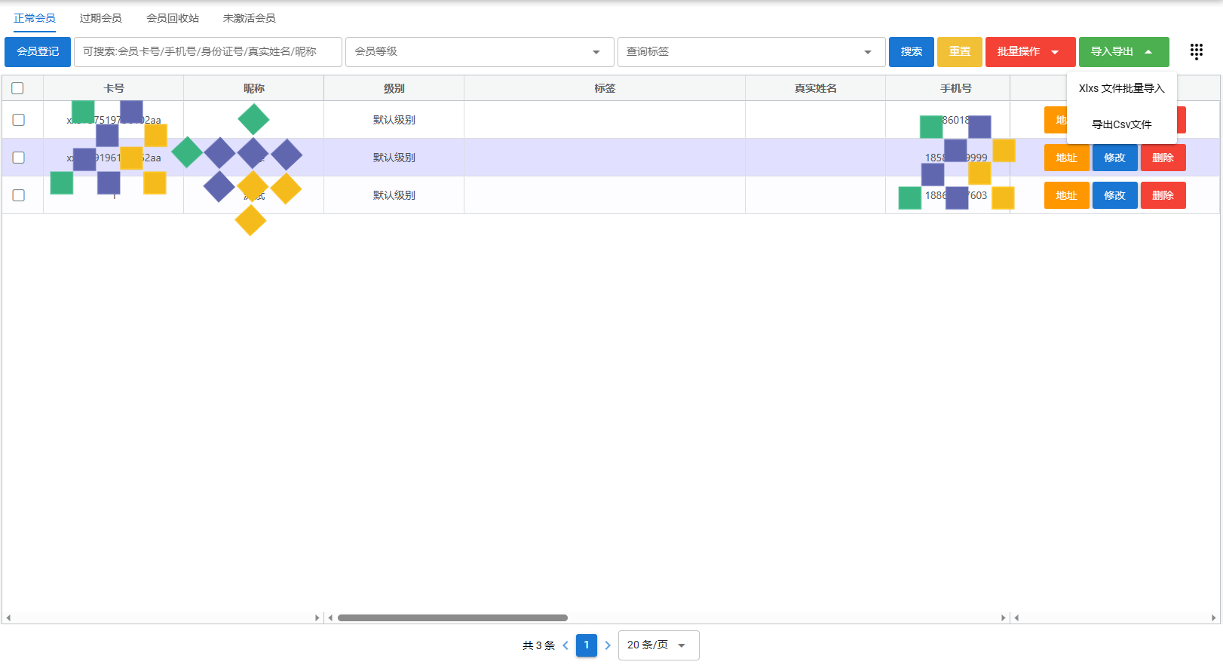Click 默认级别 in the highlighted row
This screenshot has width=1223, height=668.
point(394,158)
